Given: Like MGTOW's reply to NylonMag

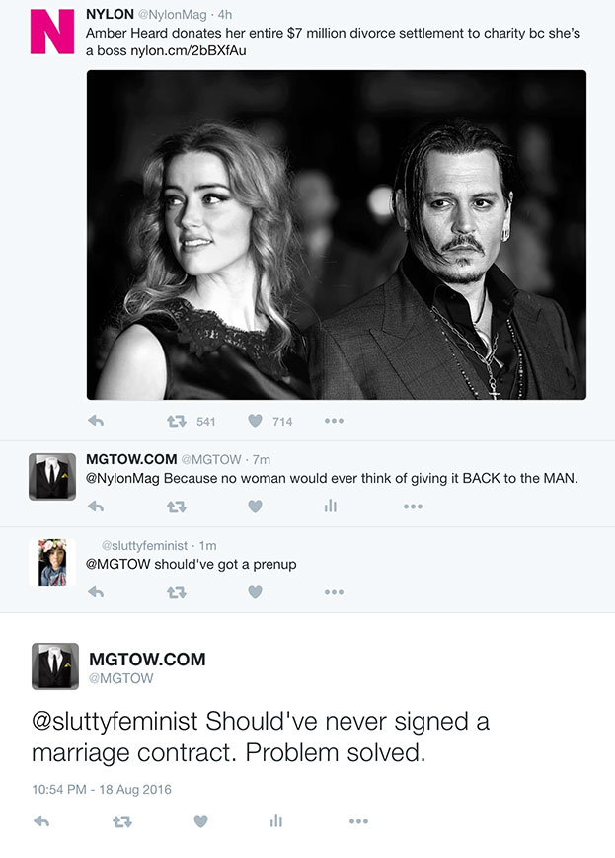Looking at the screenshot, I should point(255,507).
